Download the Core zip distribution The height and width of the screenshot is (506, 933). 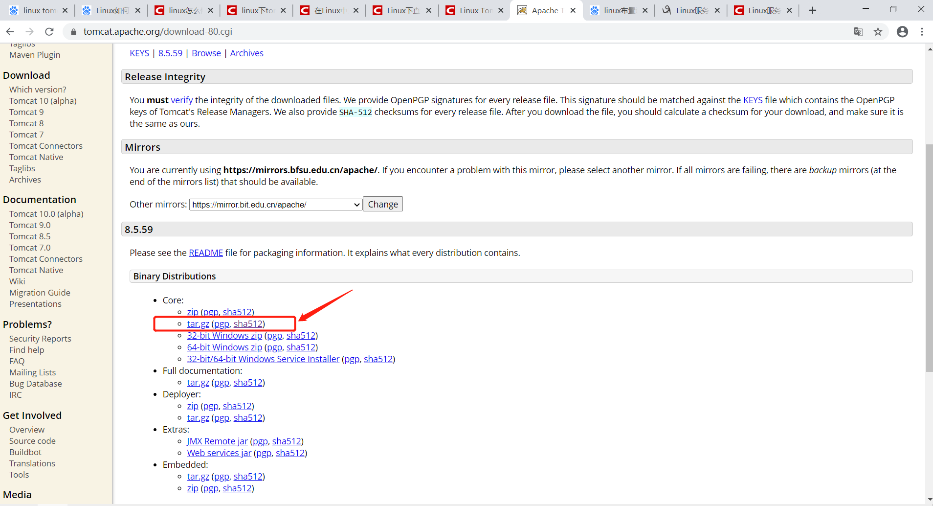tap(193, 312)
